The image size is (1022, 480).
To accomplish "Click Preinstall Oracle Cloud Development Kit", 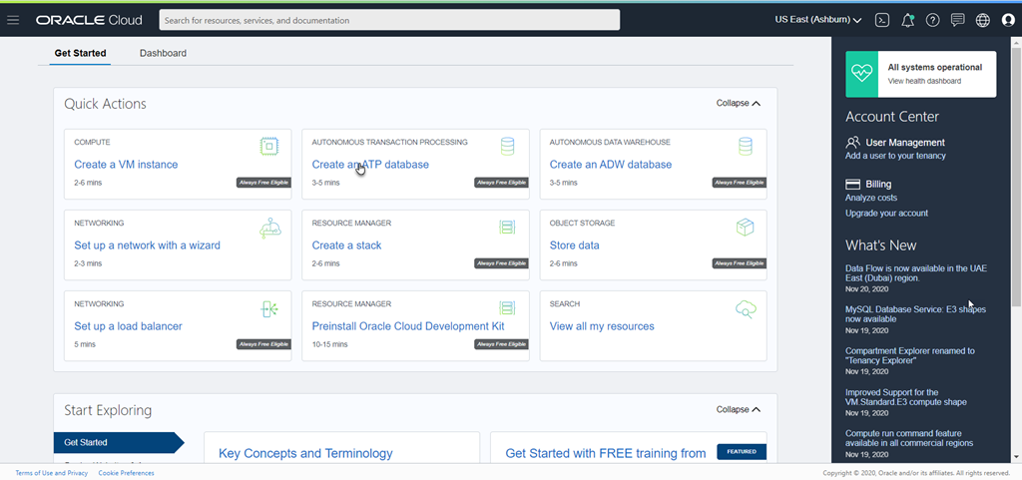I will 408,326.
